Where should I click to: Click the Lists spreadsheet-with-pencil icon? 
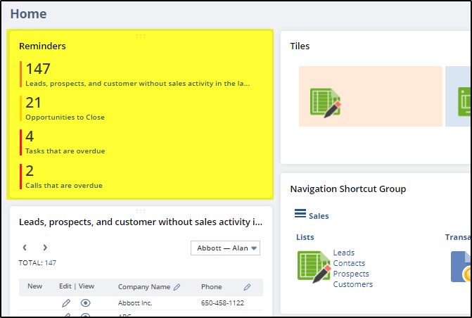(314, 267)
